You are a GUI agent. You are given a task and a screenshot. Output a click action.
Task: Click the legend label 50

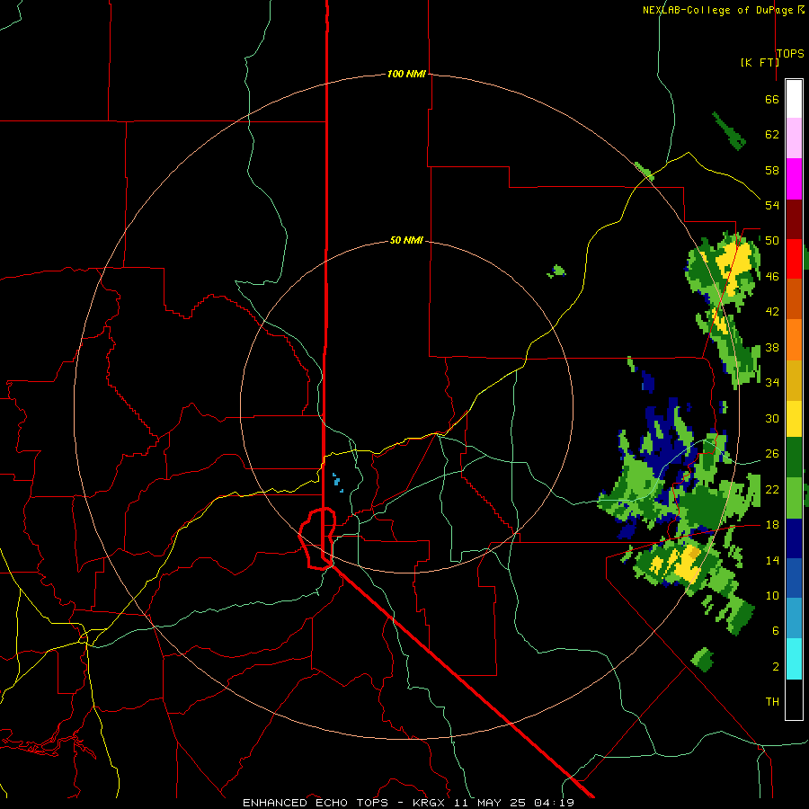click(x=772, y=241)
